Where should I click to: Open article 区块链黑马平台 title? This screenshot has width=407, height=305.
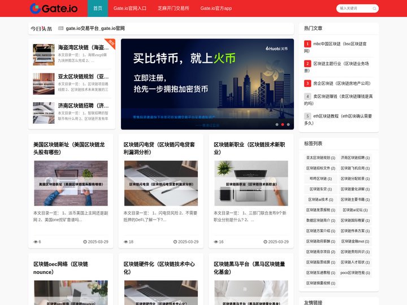249,268
